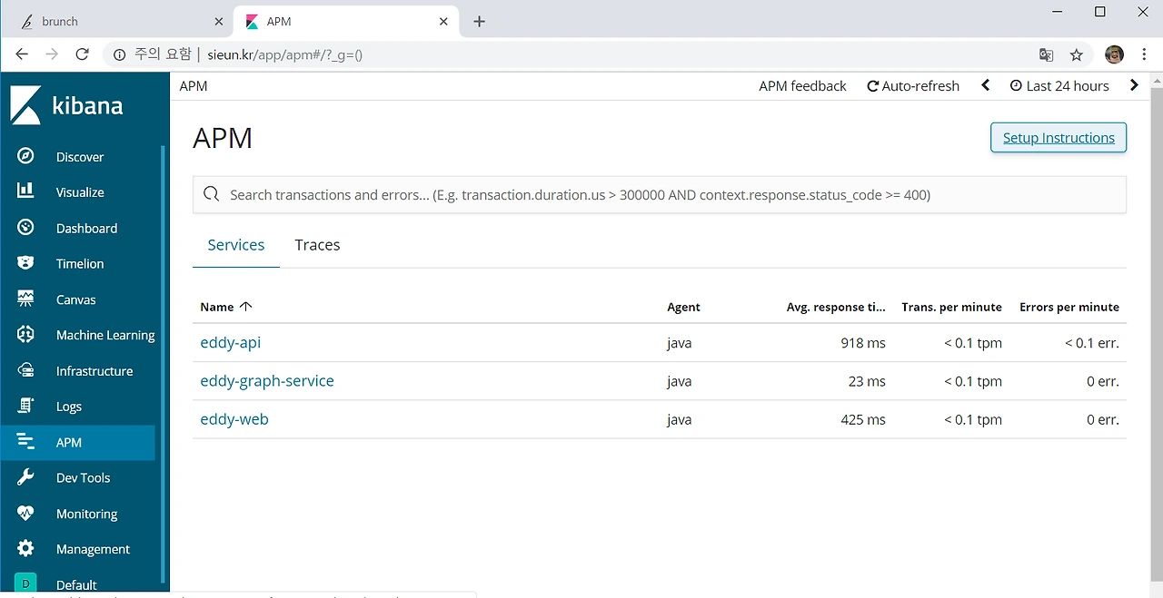Open the Last 24 hours time picker

[x=1059, y=86]
